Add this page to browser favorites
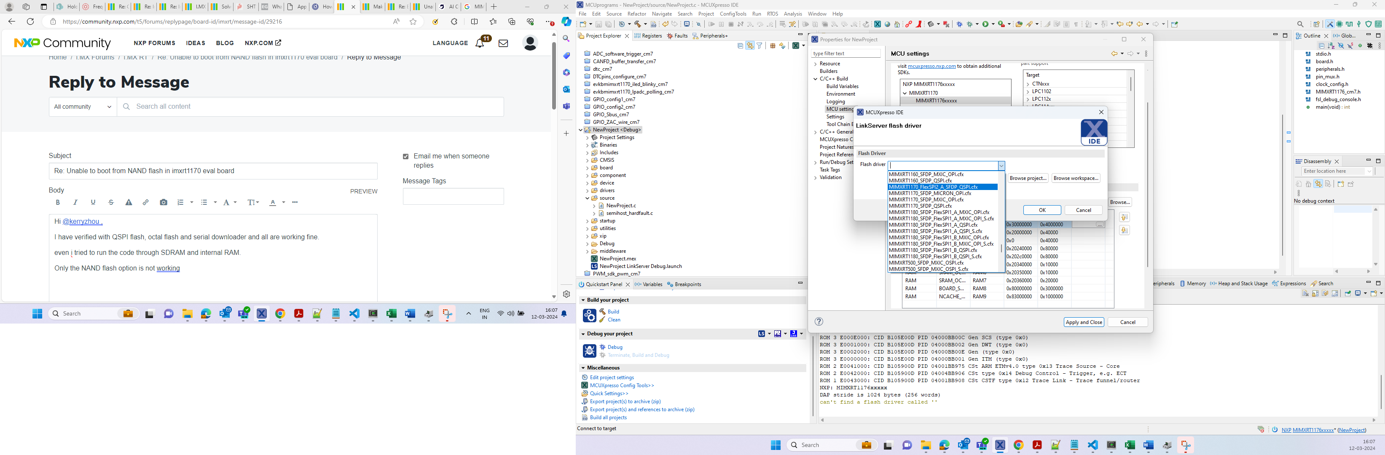1385x455 pixels. pos(413,21)
